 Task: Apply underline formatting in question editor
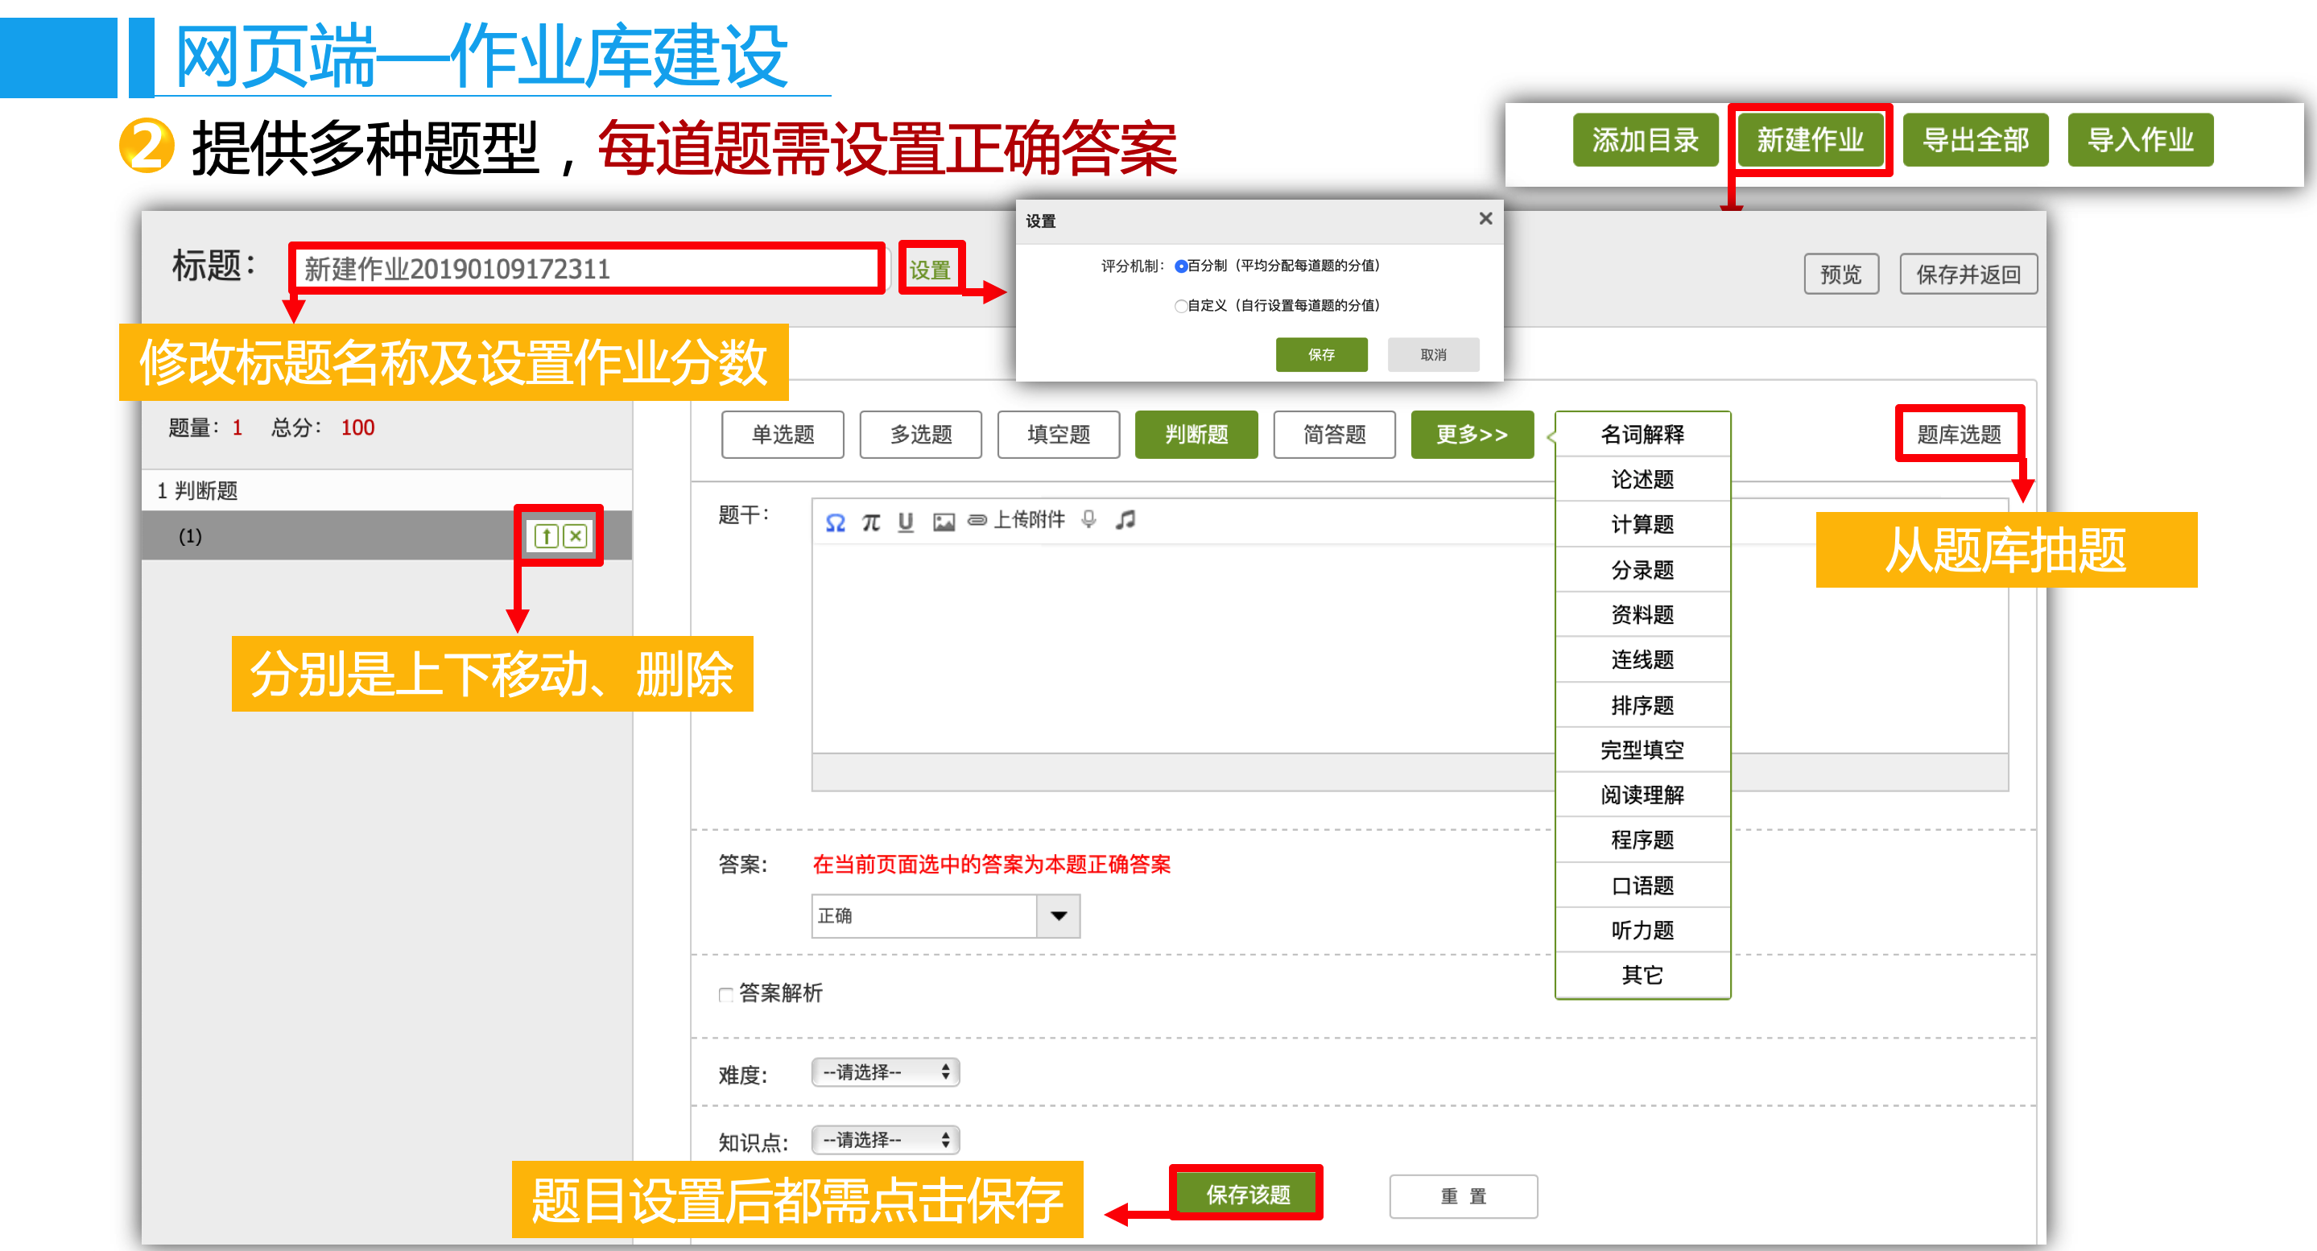pyautogui.click(x=906, y=522)
